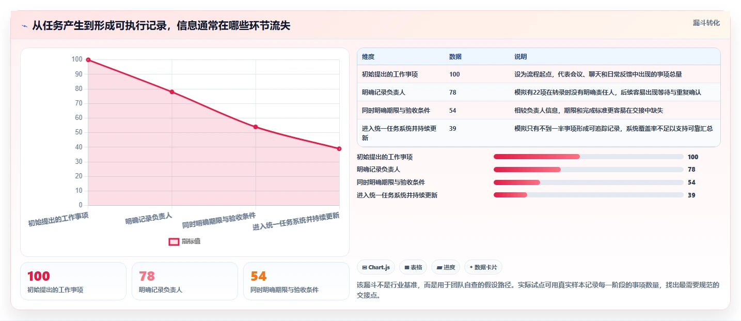Click the chart data point at value 54

coord(256,127)
